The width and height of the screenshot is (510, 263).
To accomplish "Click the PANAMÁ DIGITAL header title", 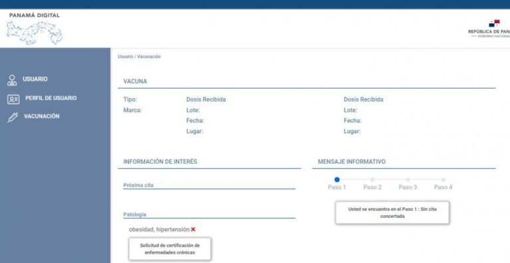I will pos(35,15).
